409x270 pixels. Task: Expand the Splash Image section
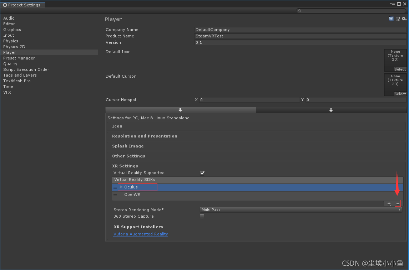(256, 146)
